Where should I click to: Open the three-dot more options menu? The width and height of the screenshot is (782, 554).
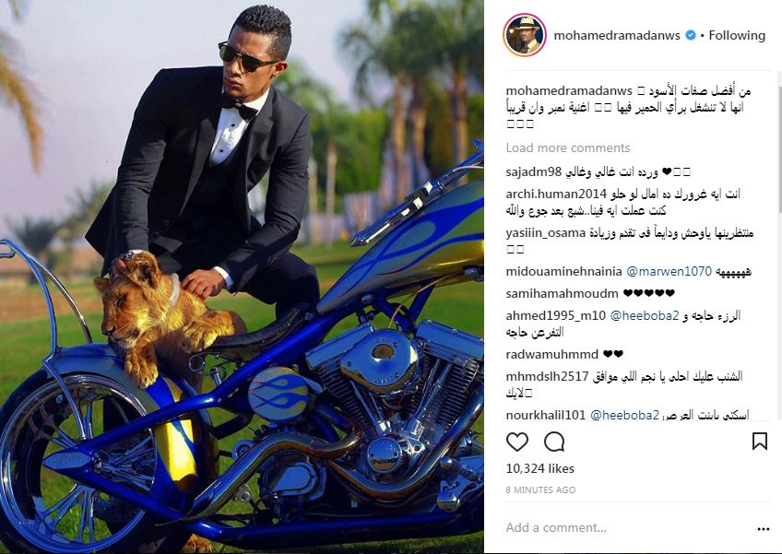click(763, 529)
